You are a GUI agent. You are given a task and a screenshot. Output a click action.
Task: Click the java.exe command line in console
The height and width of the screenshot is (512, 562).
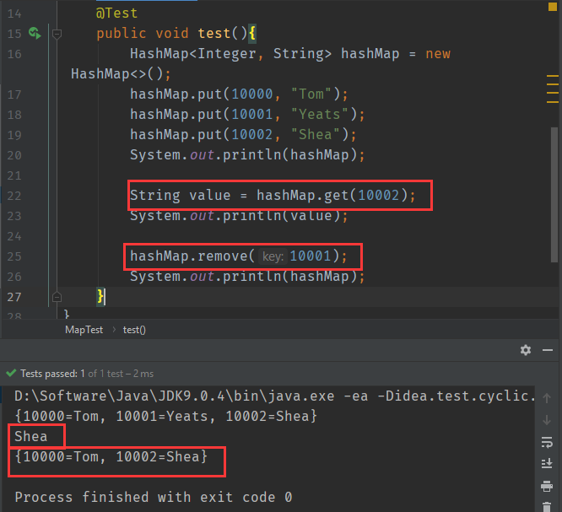click(274, 396)
